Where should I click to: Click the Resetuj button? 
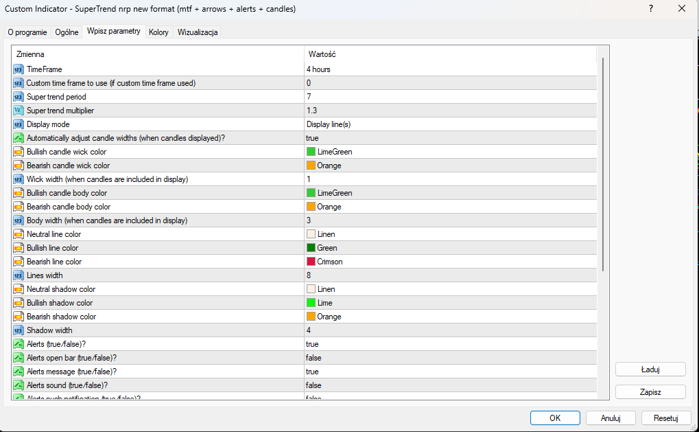coord(665,418)
